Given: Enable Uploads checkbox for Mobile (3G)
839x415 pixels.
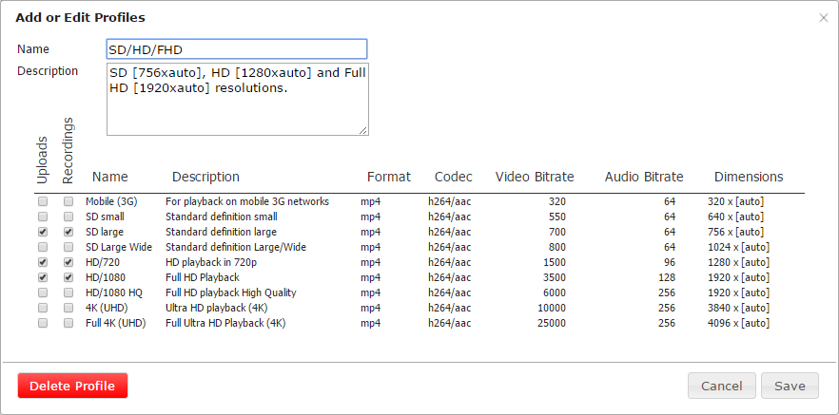Looking at the screenshot, I should [43, 202].
